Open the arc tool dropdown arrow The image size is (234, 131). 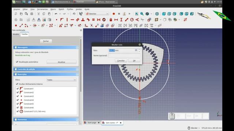[x=30, y=25]
